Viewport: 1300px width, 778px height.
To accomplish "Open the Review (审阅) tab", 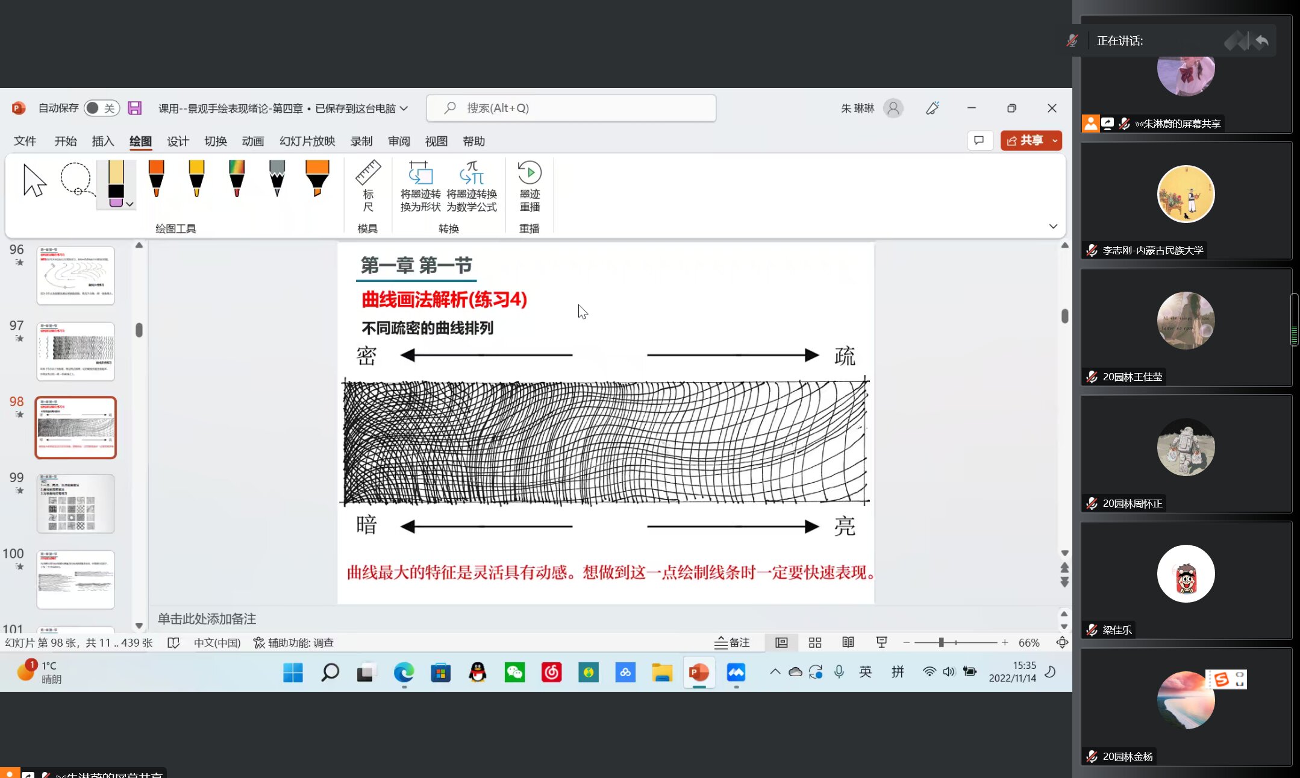I will [x=399, y=141].
